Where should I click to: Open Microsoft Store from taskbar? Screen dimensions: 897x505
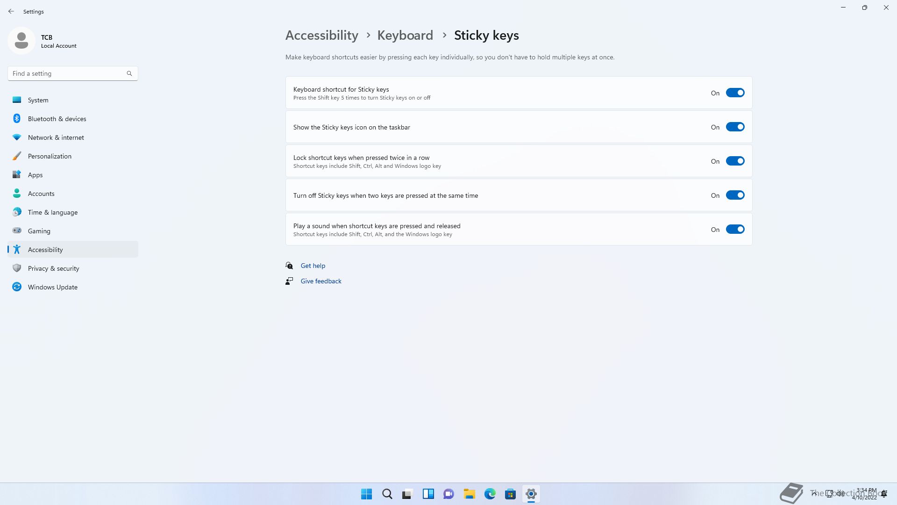511,494
